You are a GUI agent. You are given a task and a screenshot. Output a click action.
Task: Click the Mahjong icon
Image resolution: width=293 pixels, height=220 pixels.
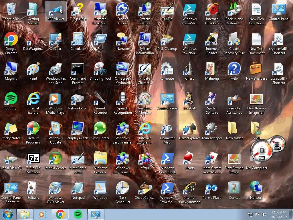212,71
